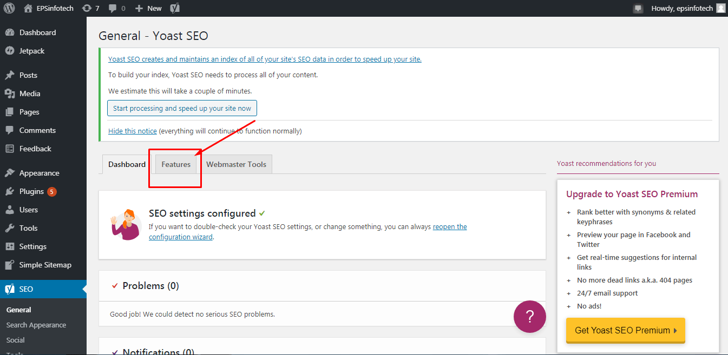Click the Settings sliders icon
The height and width of the screenshot is (355, 728).
[10, 246]
